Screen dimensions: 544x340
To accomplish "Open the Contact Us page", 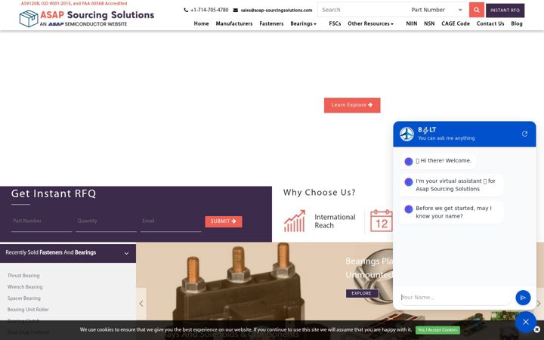I will (490, 23).
